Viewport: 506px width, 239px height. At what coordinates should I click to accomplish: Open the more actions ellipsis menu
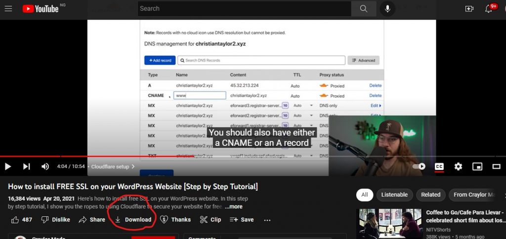tap(267, 220)
